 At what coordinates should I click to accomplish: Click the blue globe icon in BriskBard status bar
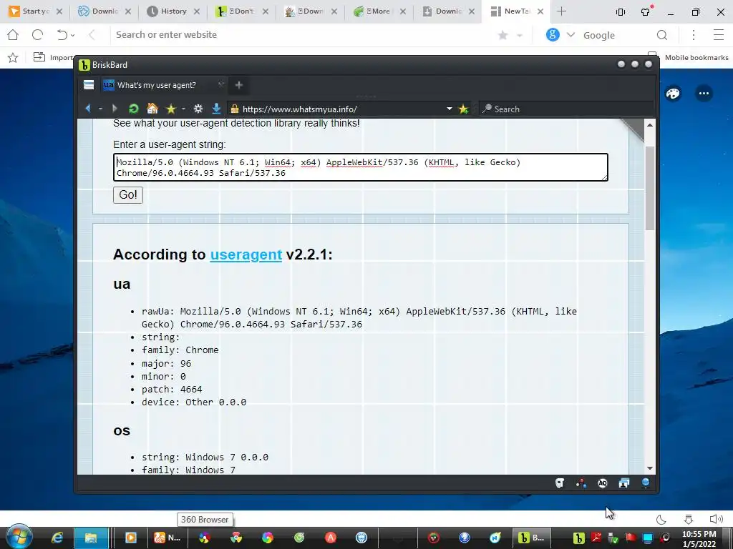point(646,483)
